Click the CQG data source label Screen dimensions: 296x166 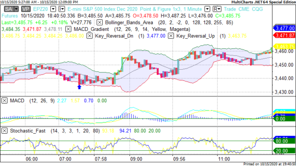pyautogui.click(x=257, y=9)
